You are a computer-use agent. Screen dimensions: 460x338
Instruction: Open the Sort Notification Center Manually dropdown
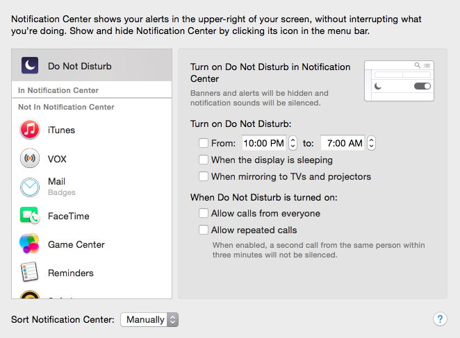point(149,319)
